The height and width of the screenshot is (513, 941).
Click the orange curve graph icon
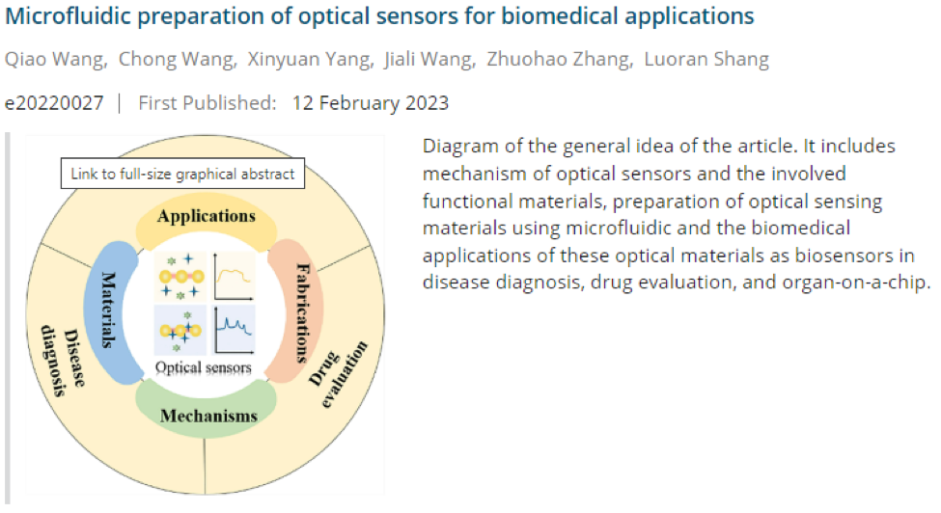[233, 277]
